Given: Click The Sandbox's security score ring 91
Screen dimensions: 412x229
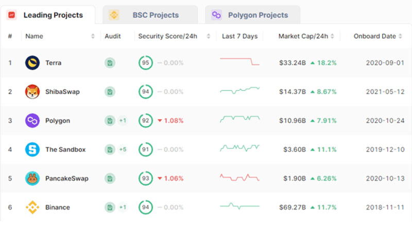Looking at the screenshot, I should pos(146,149).
